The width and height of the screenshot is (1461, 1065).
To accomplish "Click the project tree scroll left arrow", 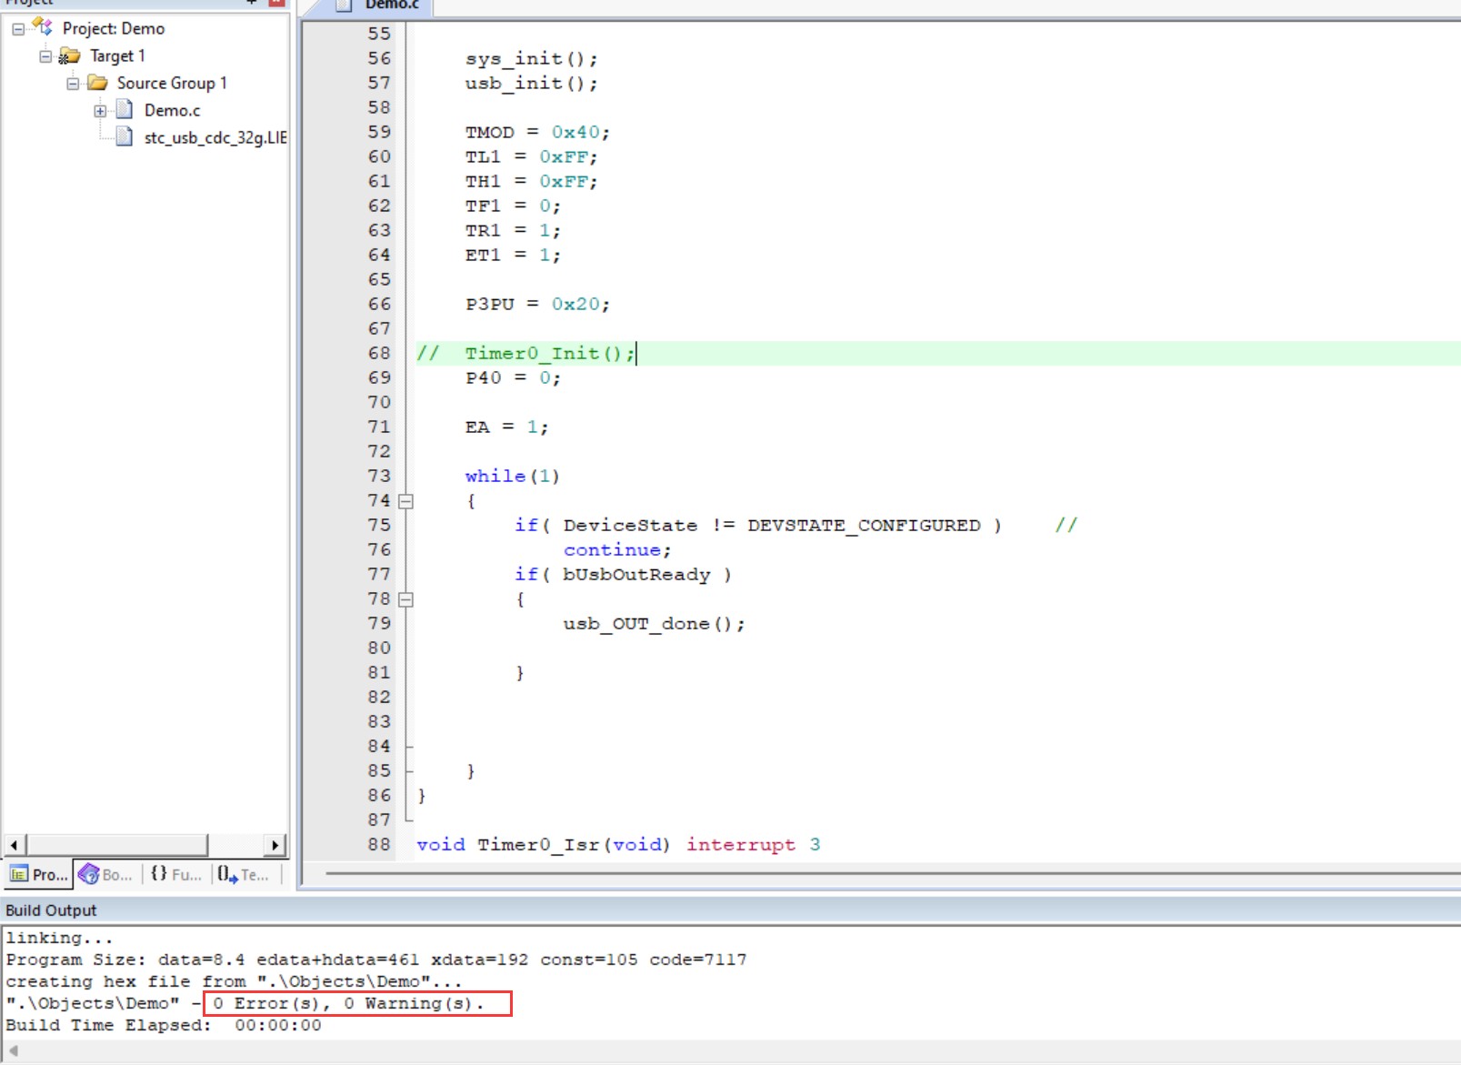I will click(14, 845).
